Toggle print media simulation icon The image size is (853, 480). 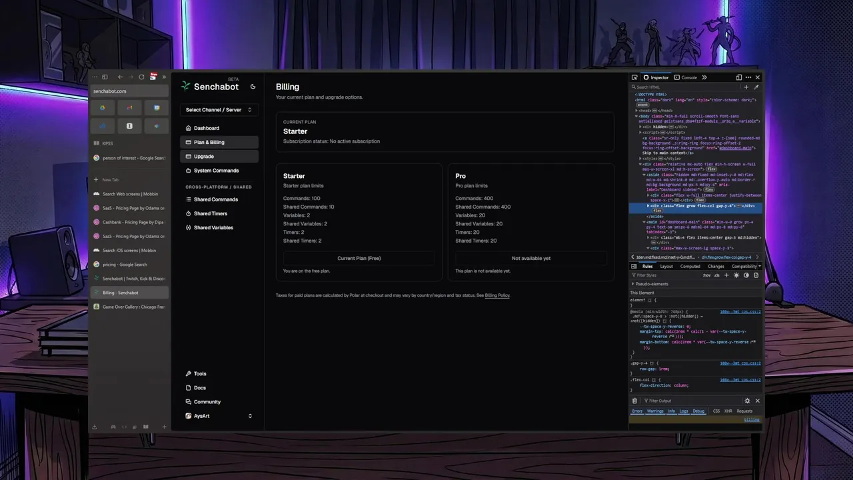pos(756,275)
